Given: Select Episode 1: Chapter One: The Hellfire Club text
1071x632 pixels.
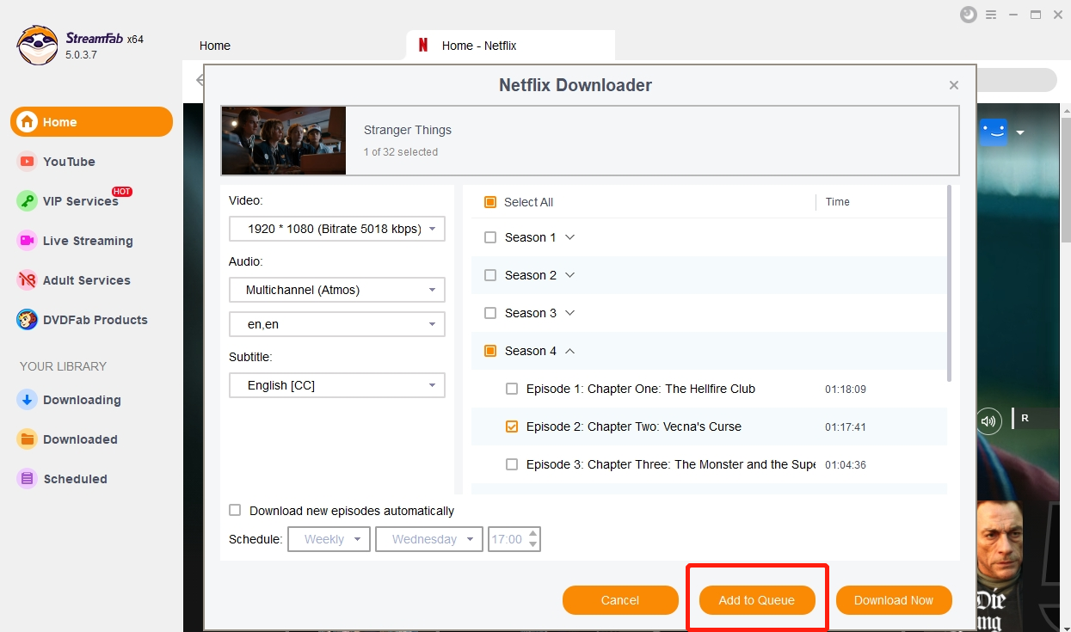Looking at the screenshot, I should point(641,389).
